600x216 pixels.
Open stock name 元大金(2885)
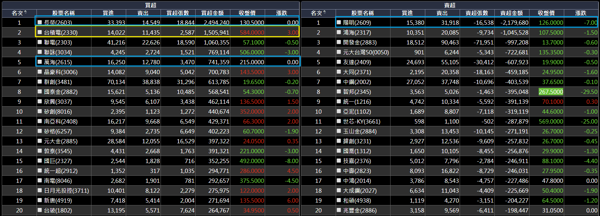coord(61,141)
